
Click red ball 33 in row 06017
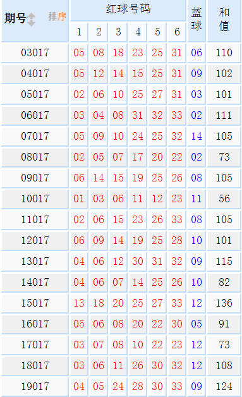click(177, 116)
